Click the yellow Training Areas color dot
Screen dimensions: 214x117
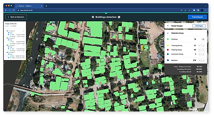tap(168, 45)
